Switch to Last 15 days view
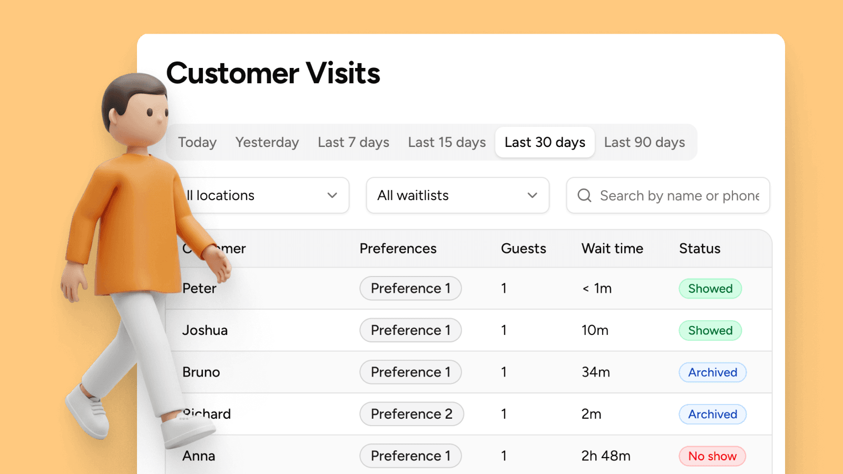Viewport: 843px width, 474px height. 446,142
